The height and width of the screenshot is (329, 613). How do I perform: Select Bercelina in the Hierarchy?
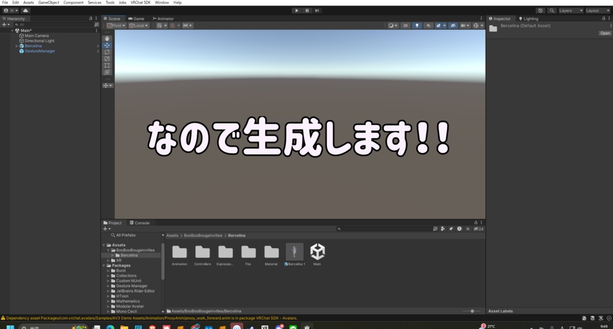pyautogui.click(x=34, y=45)
